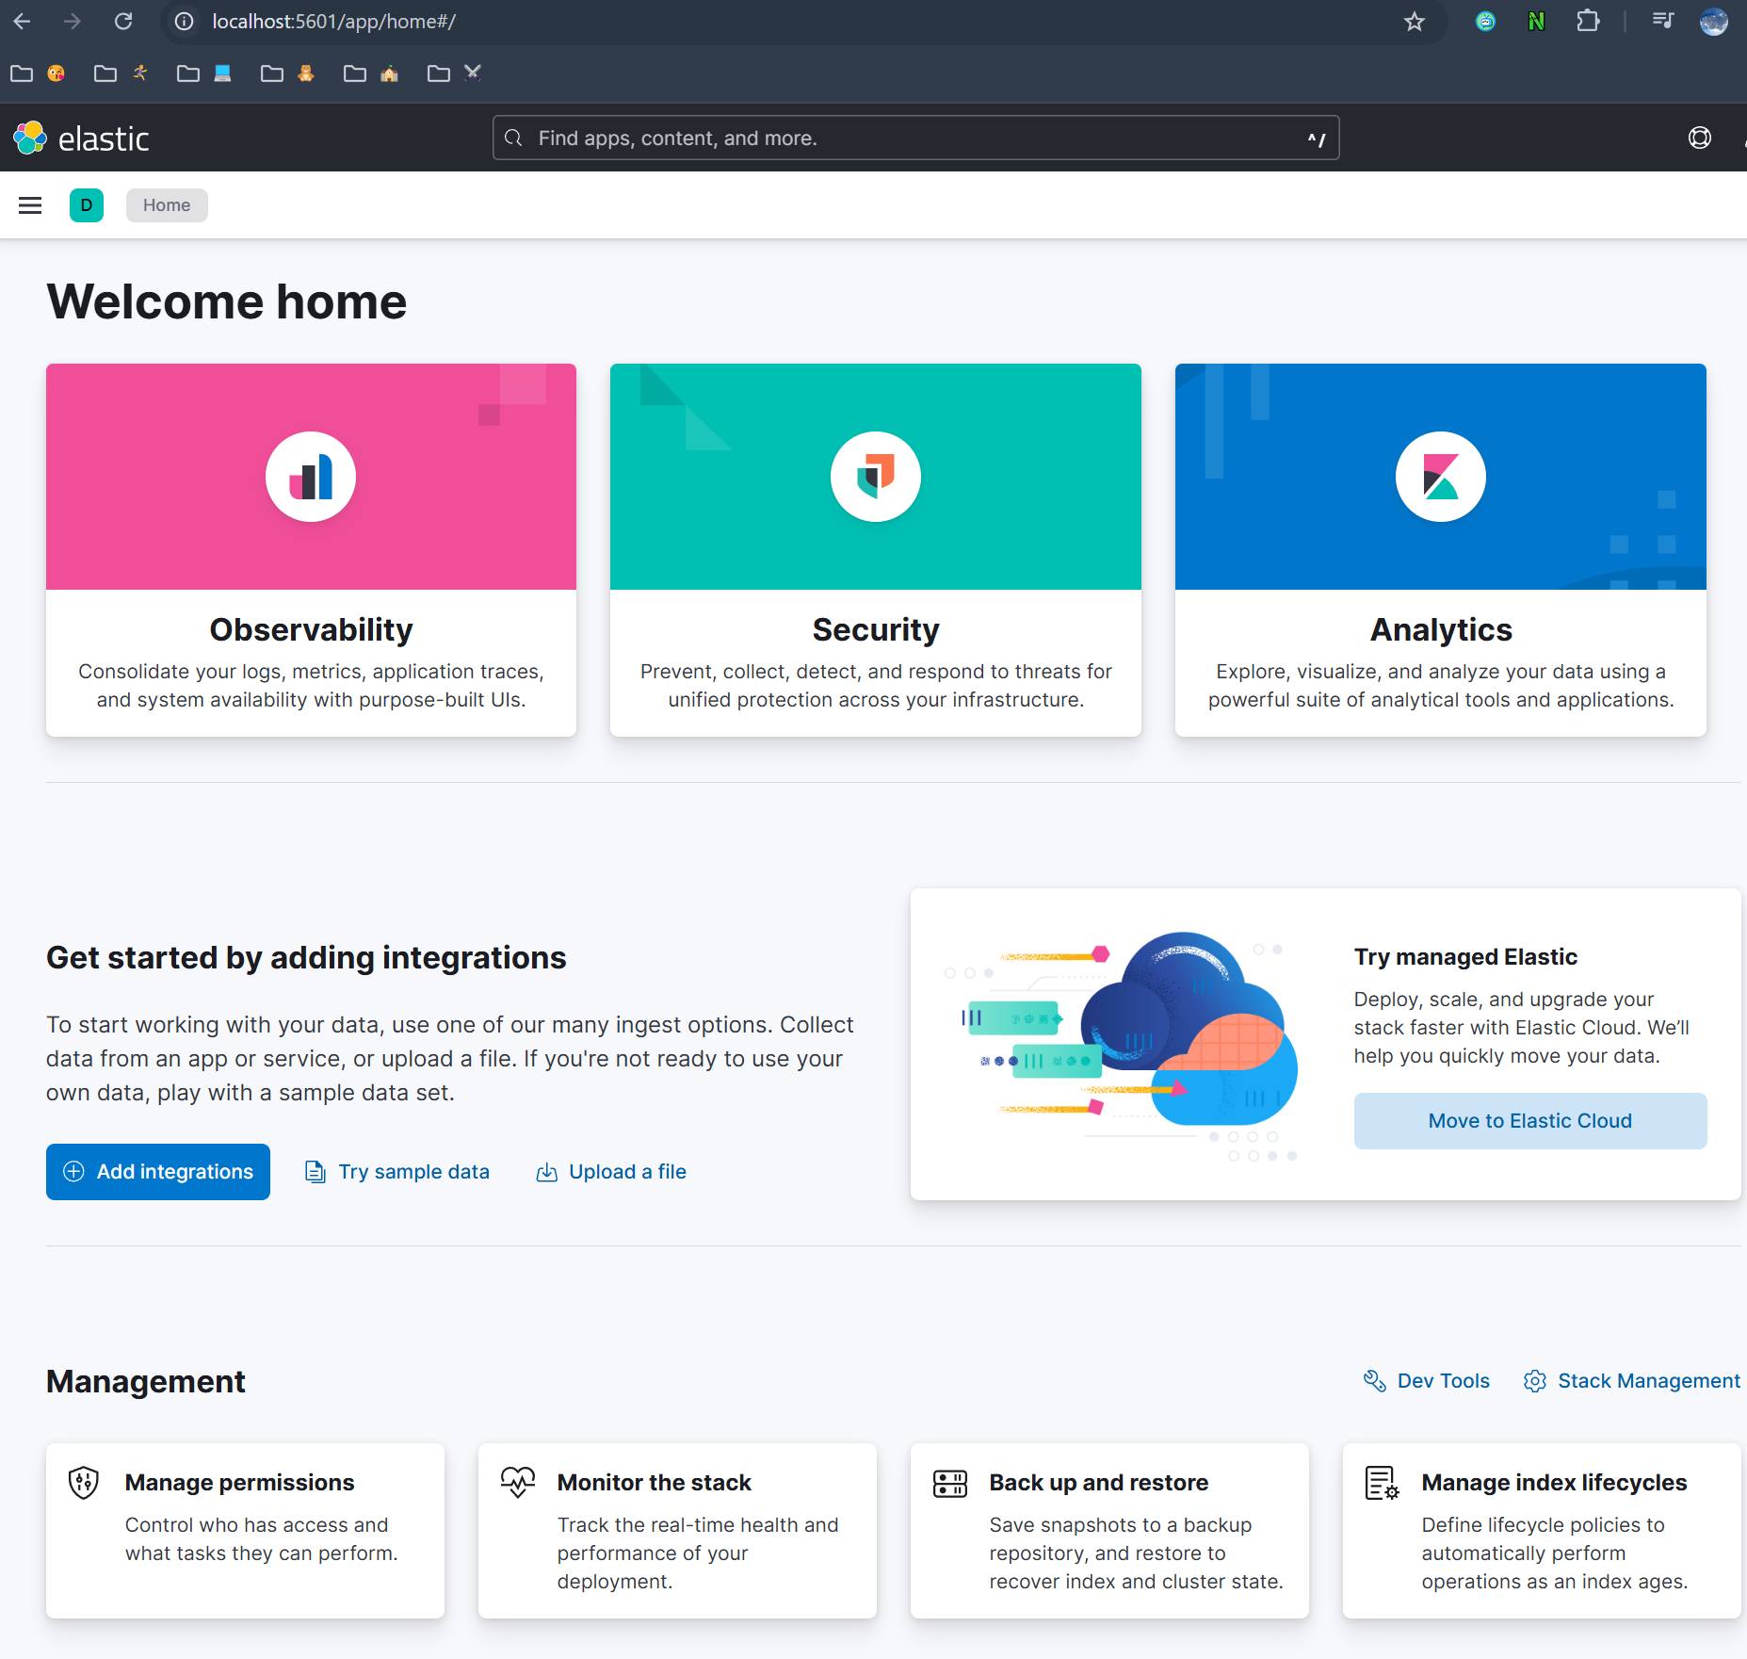Click the Add integrations button

tap(158, 1172)
